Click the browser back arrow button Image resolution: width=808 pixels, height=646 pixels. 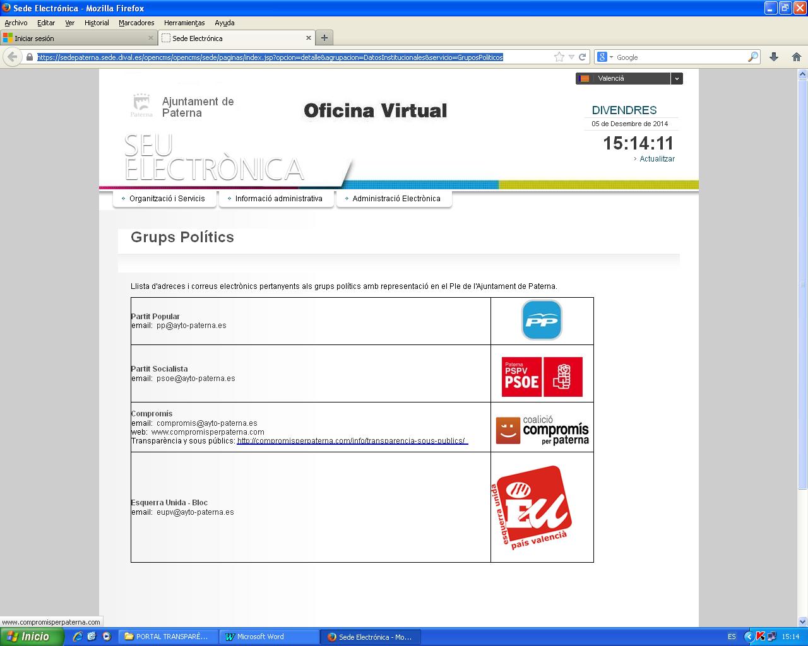pos(12,57)
